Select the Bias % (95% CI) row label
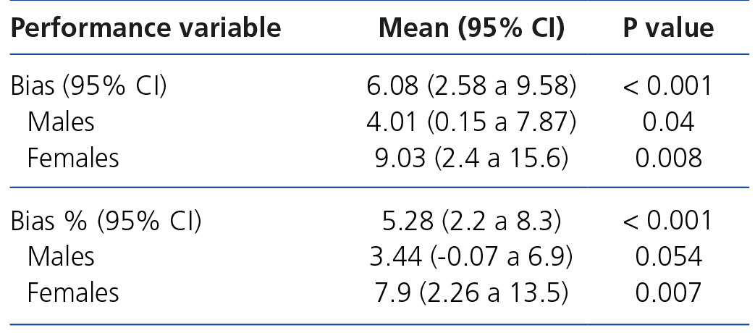The height and width of the screenshot is (333, 755). [x=106, y=222]
